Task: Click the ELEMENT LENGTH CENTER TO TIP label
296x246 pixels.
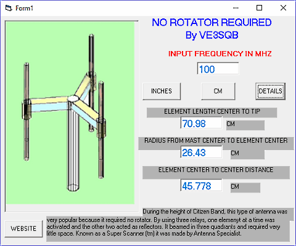Action: click(212, 113)
